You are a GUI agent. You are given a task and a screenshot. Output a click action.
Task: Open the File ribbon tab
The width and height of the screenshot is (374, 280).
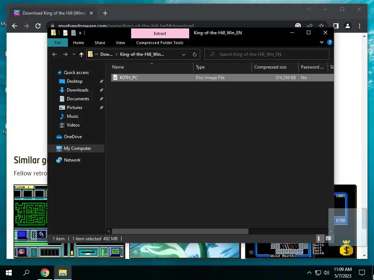[57, 43]
